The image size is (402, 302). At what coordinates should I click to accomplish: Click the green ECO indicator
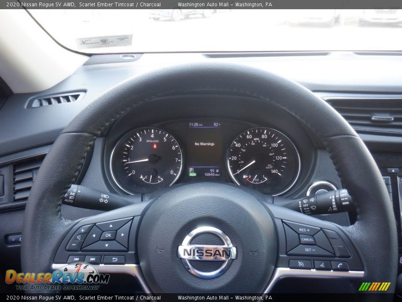(x=192, y=174)
